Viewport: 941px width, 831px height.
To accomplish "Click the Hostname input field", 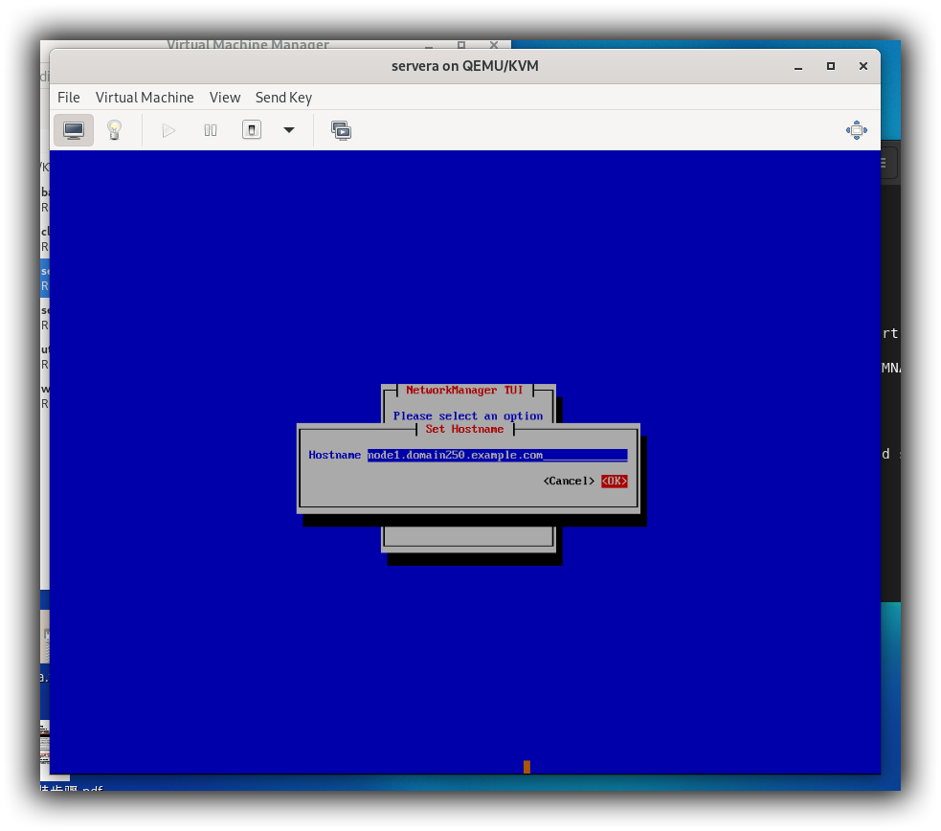I will point(497,456).
